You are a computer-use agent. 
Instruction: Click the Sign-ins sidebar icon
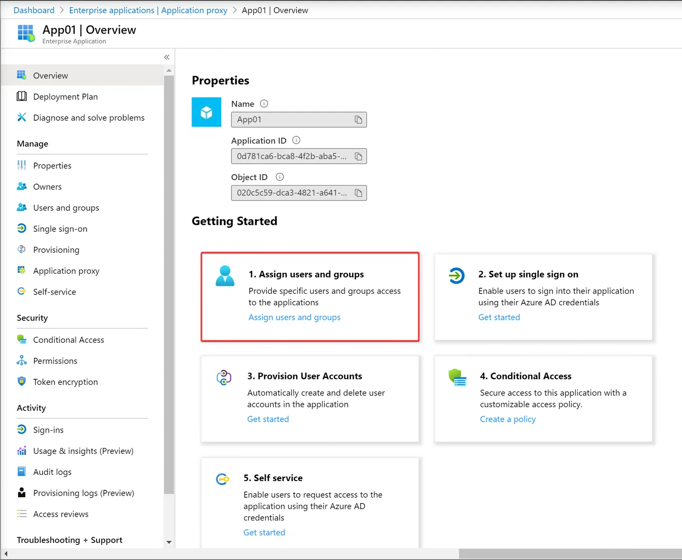(x=21, y=429)
